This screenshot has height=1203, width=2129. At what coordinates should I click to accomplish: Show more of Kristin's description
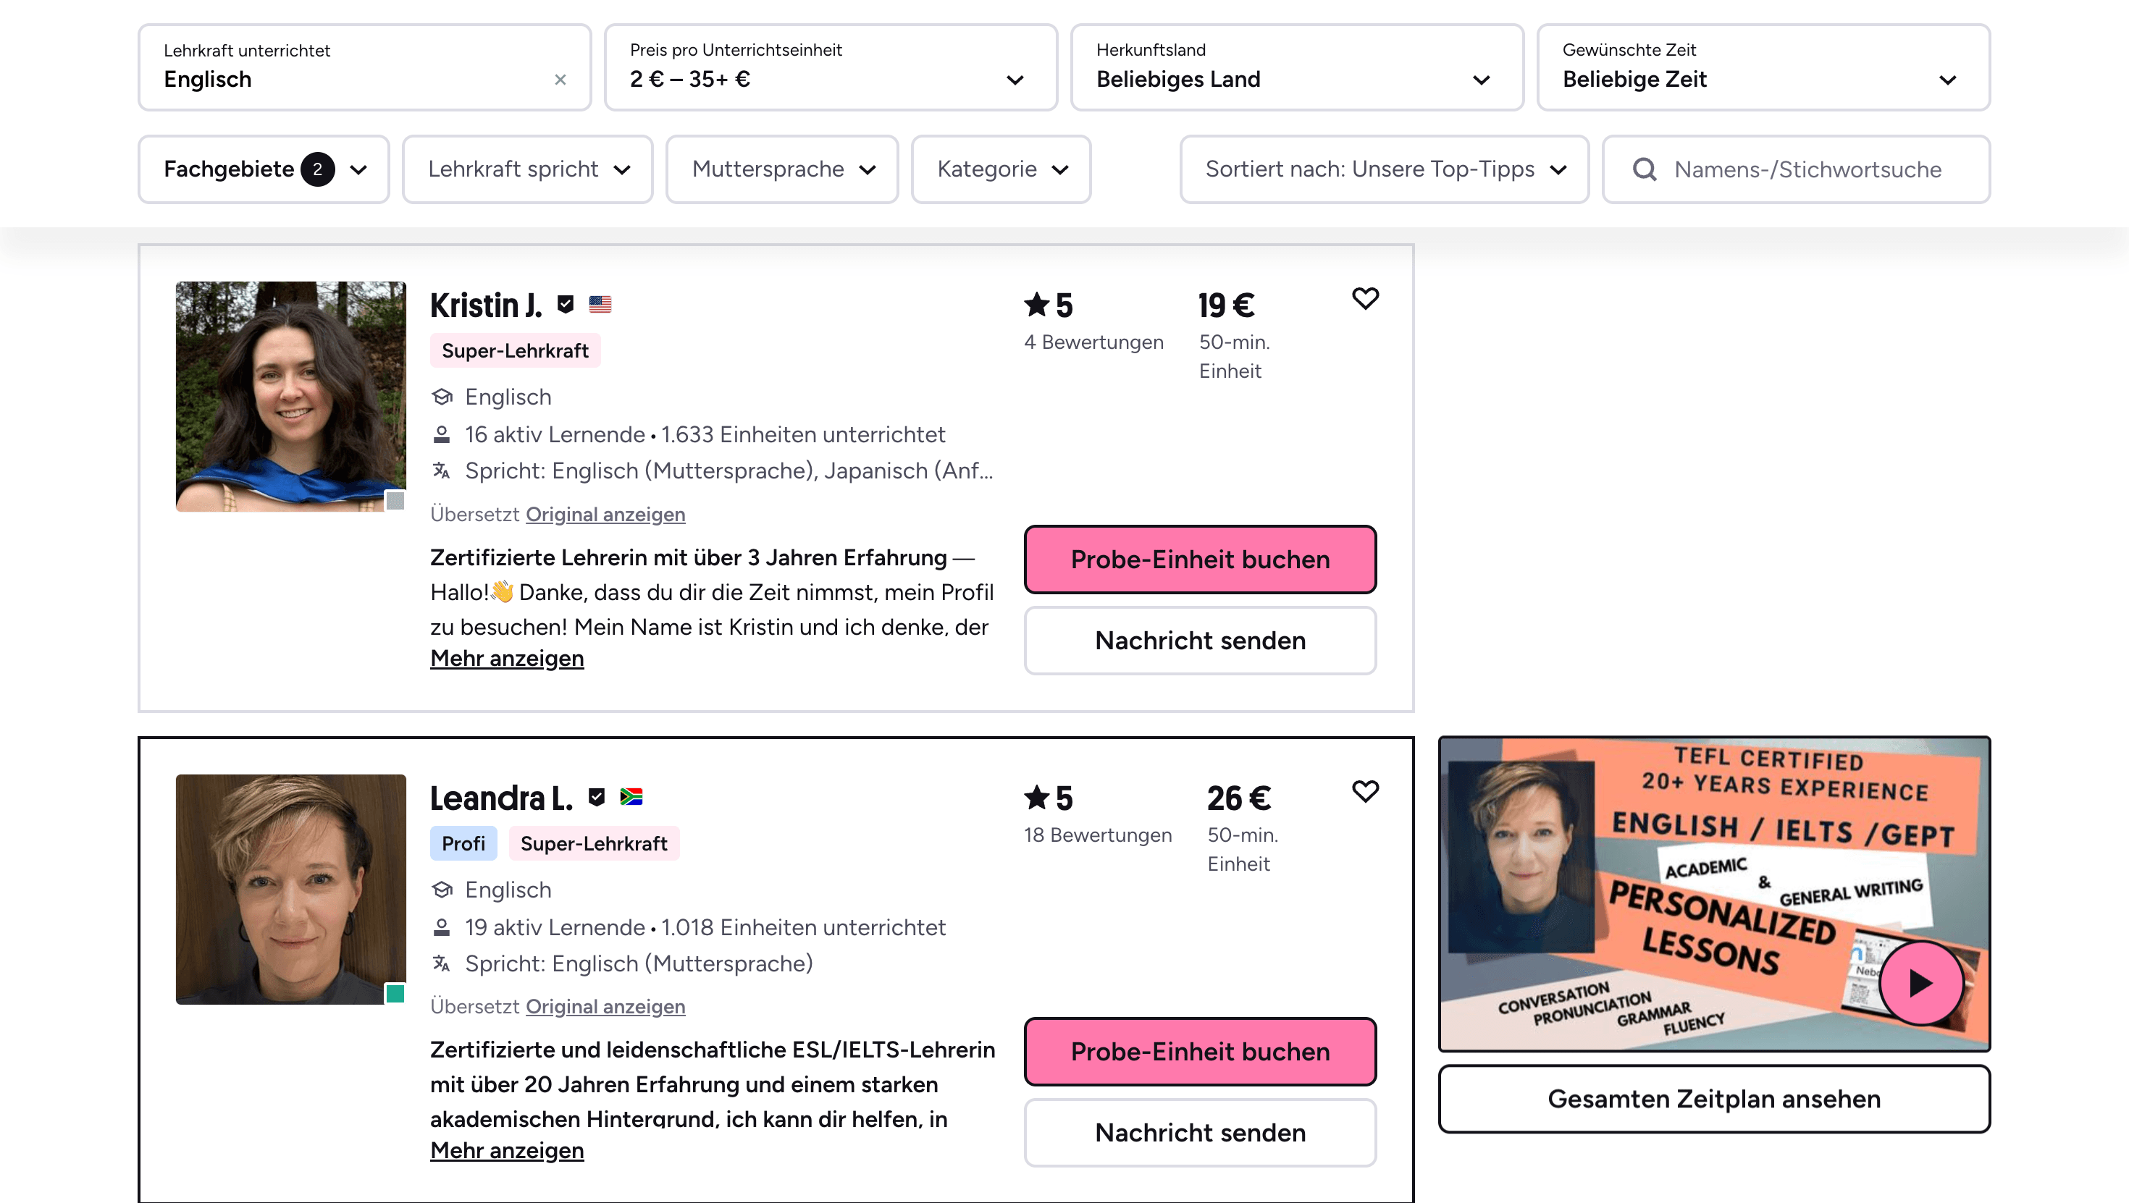coord(507,659)
